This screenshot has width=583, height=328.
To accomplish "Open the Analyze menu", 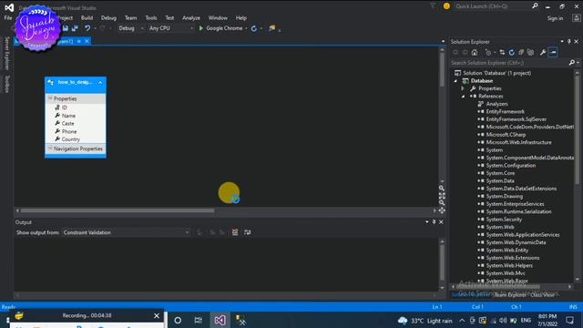I will (x=191, y=18).
